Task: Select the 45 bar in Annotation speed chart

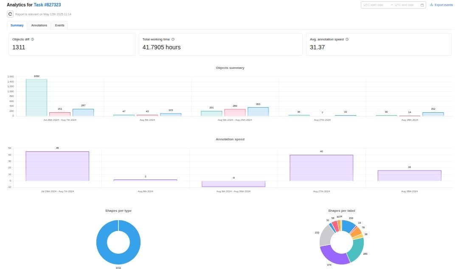Action: tap(57, 166)
